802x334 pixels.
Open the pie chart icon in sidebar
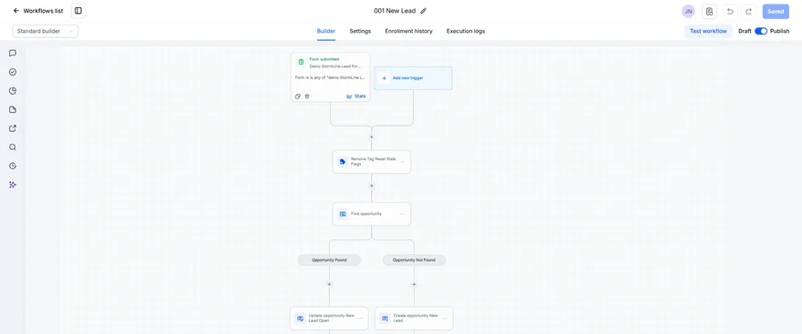coord(13,91)
